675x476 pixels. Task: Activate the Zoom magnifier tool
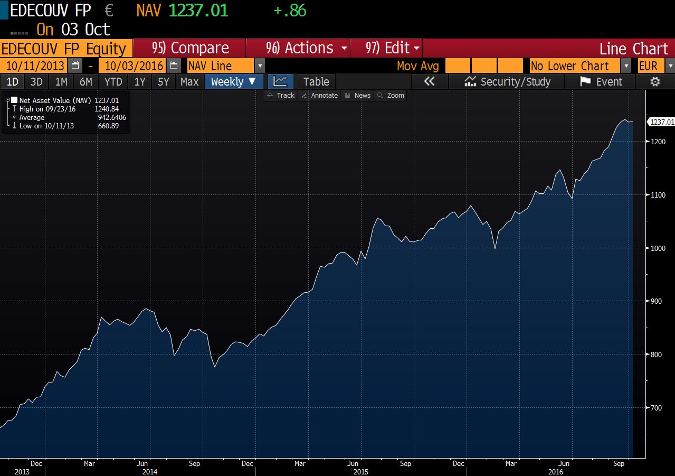pyautogui.click(x=391, y=95)
